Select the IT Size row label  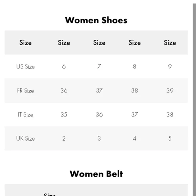click(x=25, y=115)
